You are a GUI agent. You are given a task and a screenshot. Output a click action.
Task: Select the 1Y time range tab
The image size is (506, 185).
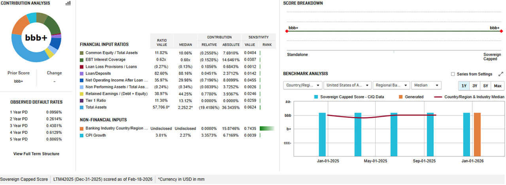pyautogui.click(x=464, y=86)
